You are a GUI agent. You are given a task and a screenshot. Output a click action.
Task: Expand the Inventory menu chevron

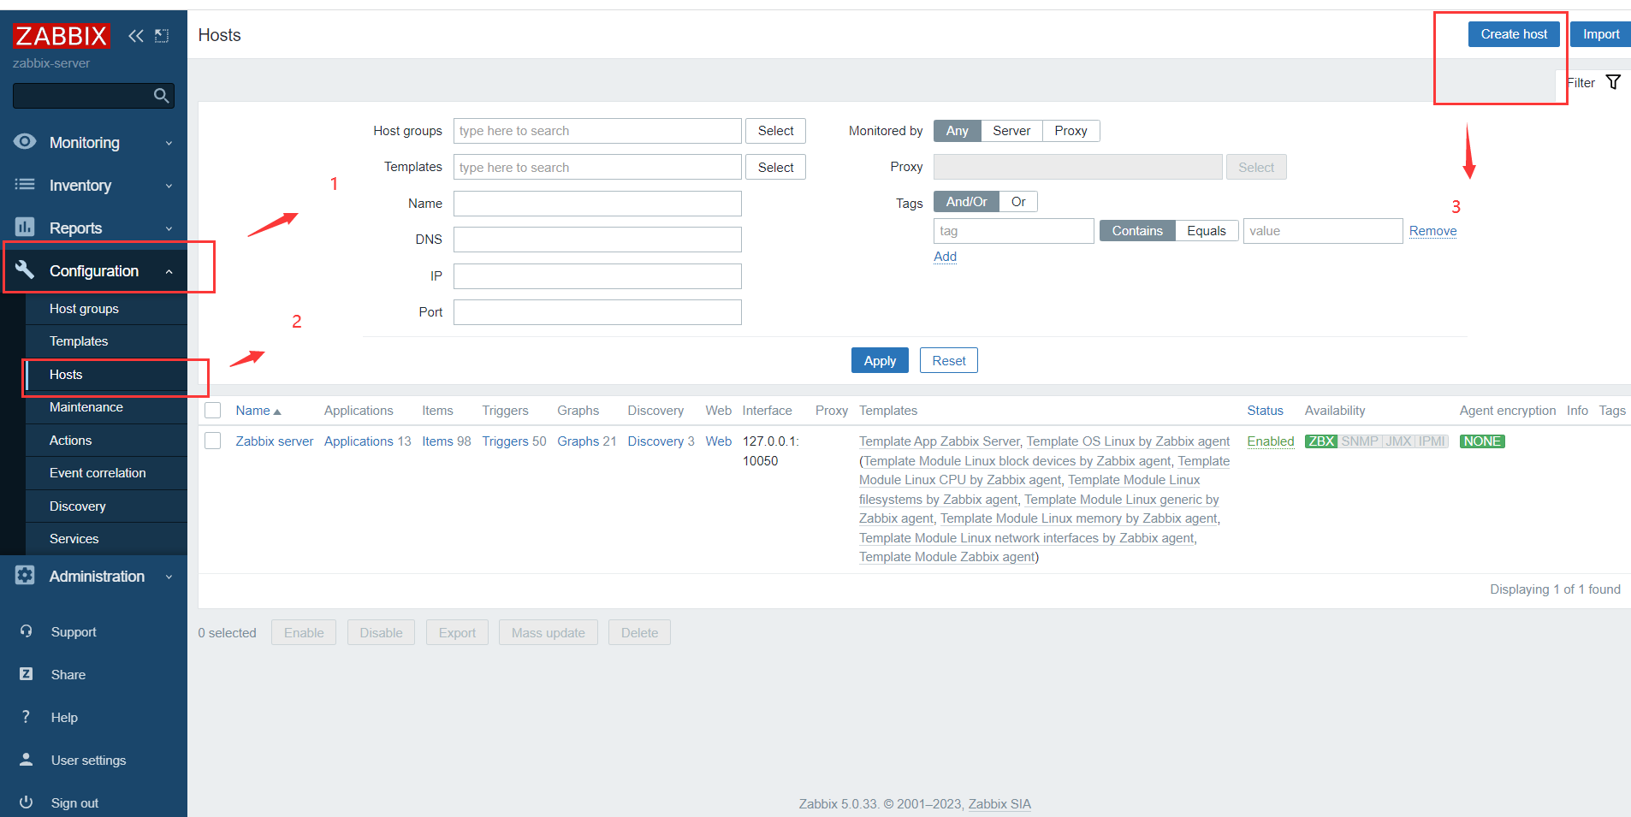pyautogui.click(x=169, y=186)
